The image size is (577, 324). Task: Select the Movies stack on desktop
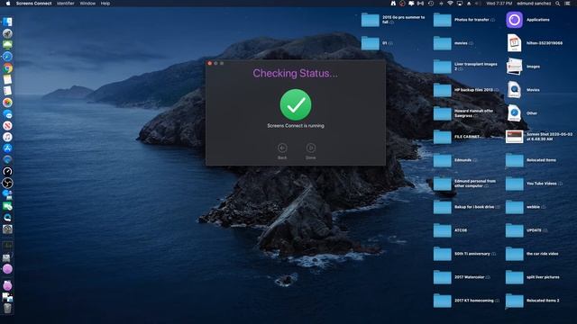pos(515,90)
